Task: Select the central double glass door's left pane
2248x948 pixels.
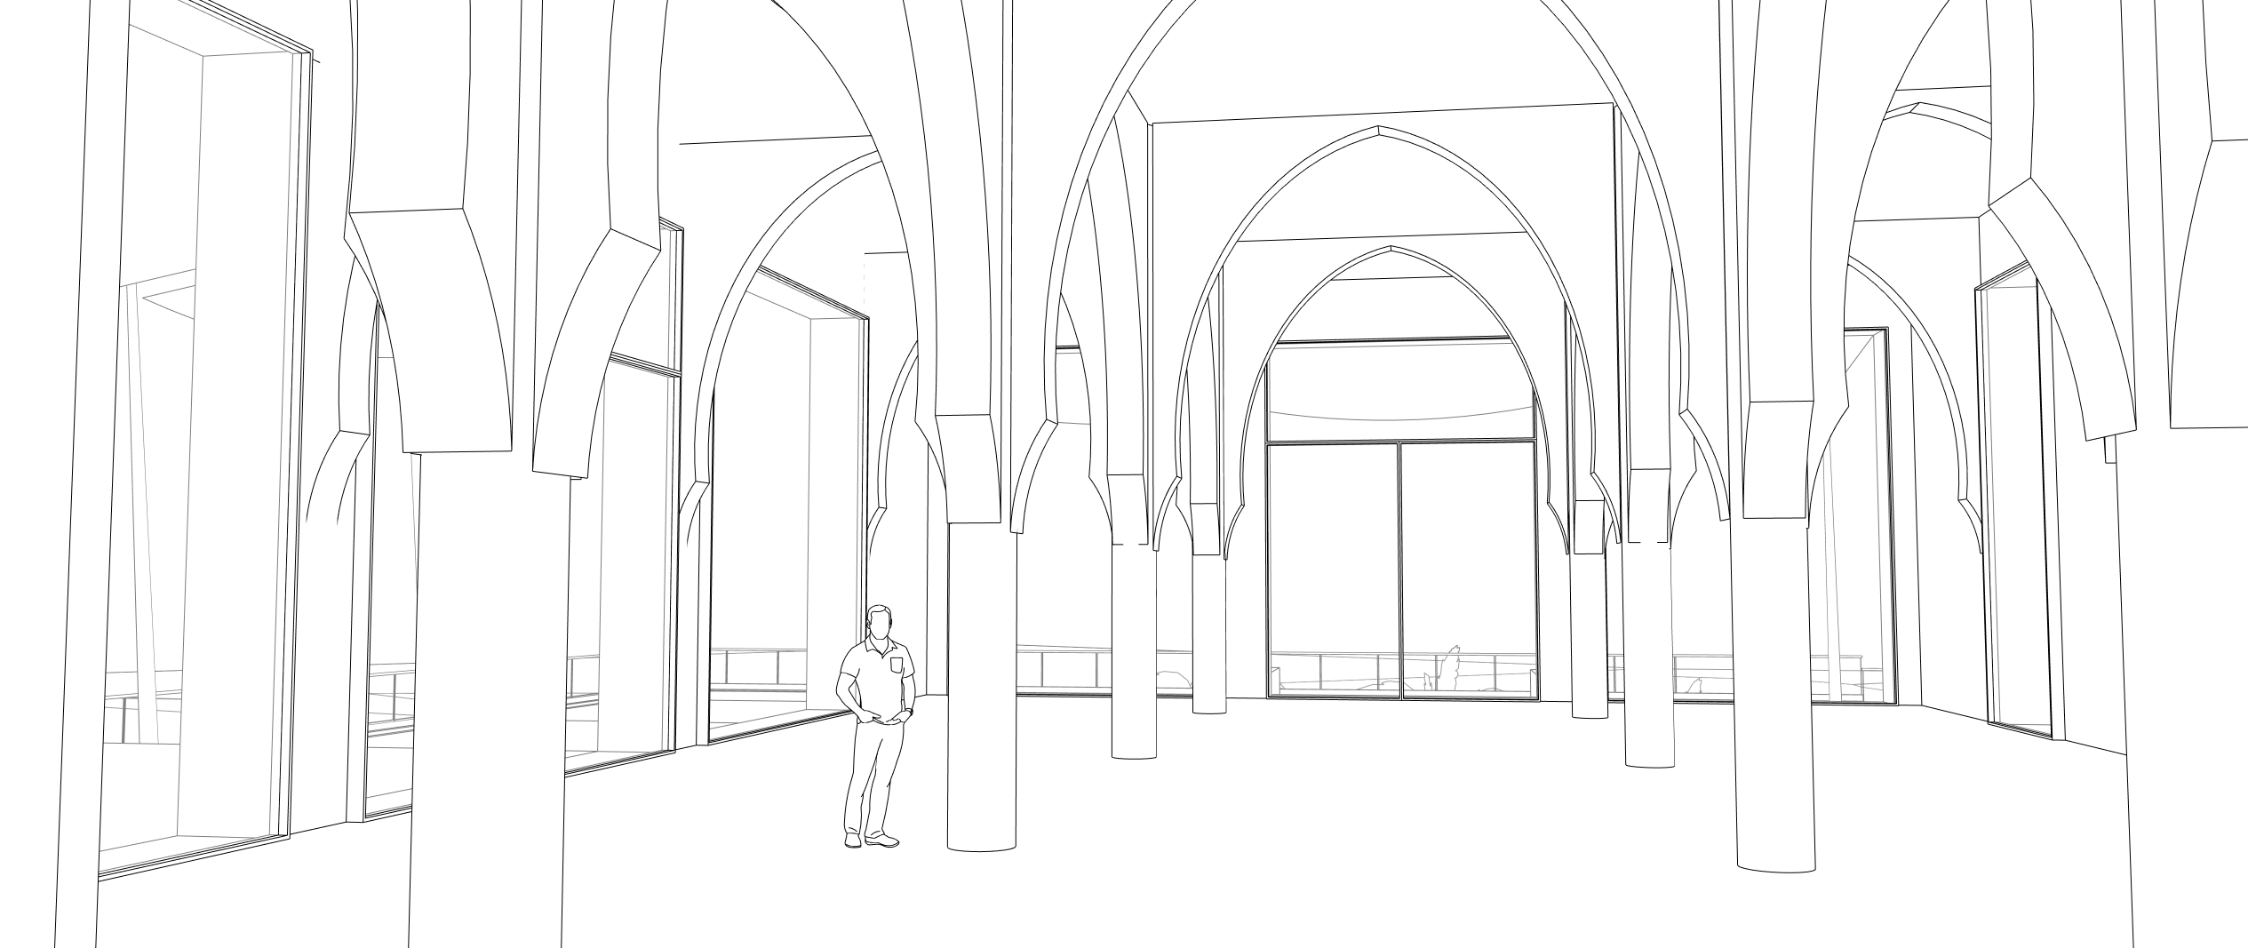Action: point(1333,569)
